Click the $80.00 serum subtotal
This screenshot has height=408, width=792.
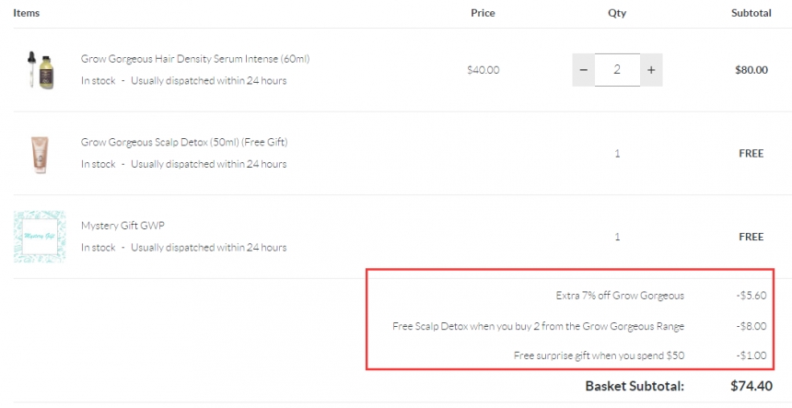coord(751,70)
